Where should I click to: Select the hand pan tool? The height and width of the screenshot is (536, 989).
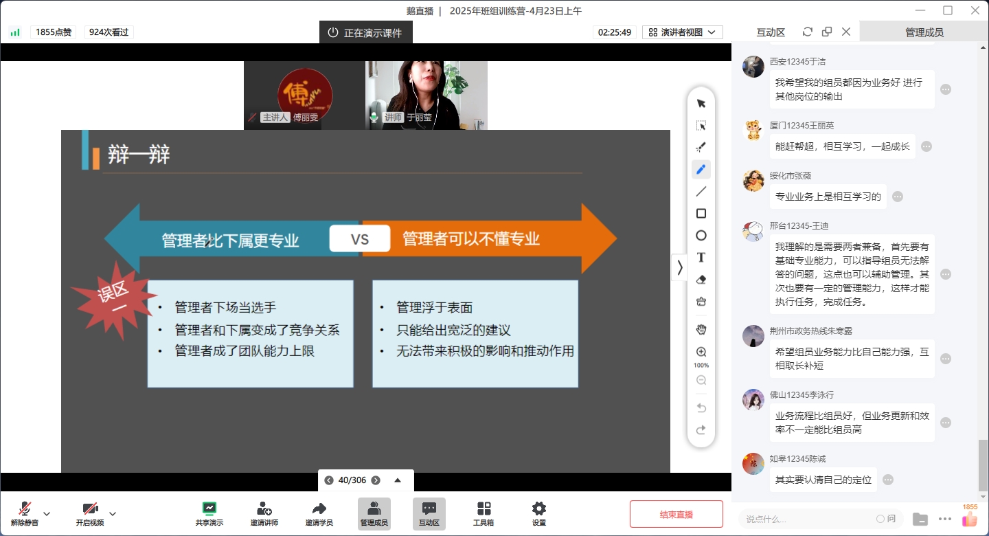tap(701, 329)
